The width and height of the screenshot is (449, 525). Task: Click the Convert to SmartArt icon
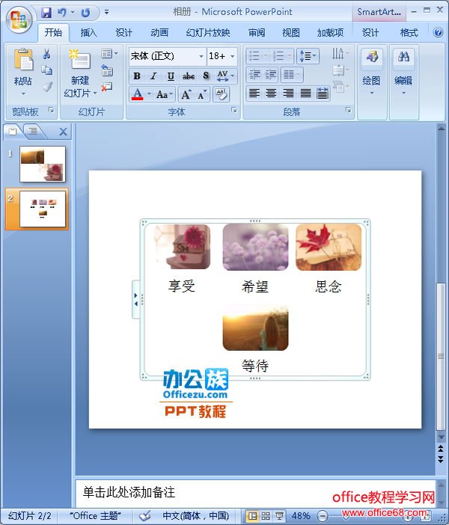(340, 87)
